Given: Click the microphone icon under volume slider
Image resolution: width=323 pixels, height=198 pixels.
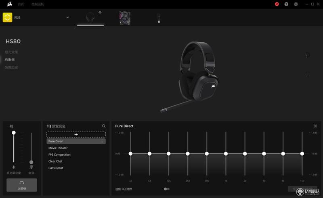Looking at the screenshot, I should [14, 167].
